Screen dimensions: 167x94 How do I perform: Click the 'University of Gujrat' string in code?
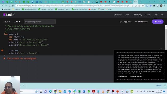pyautogui.click(x=35, y=40)
